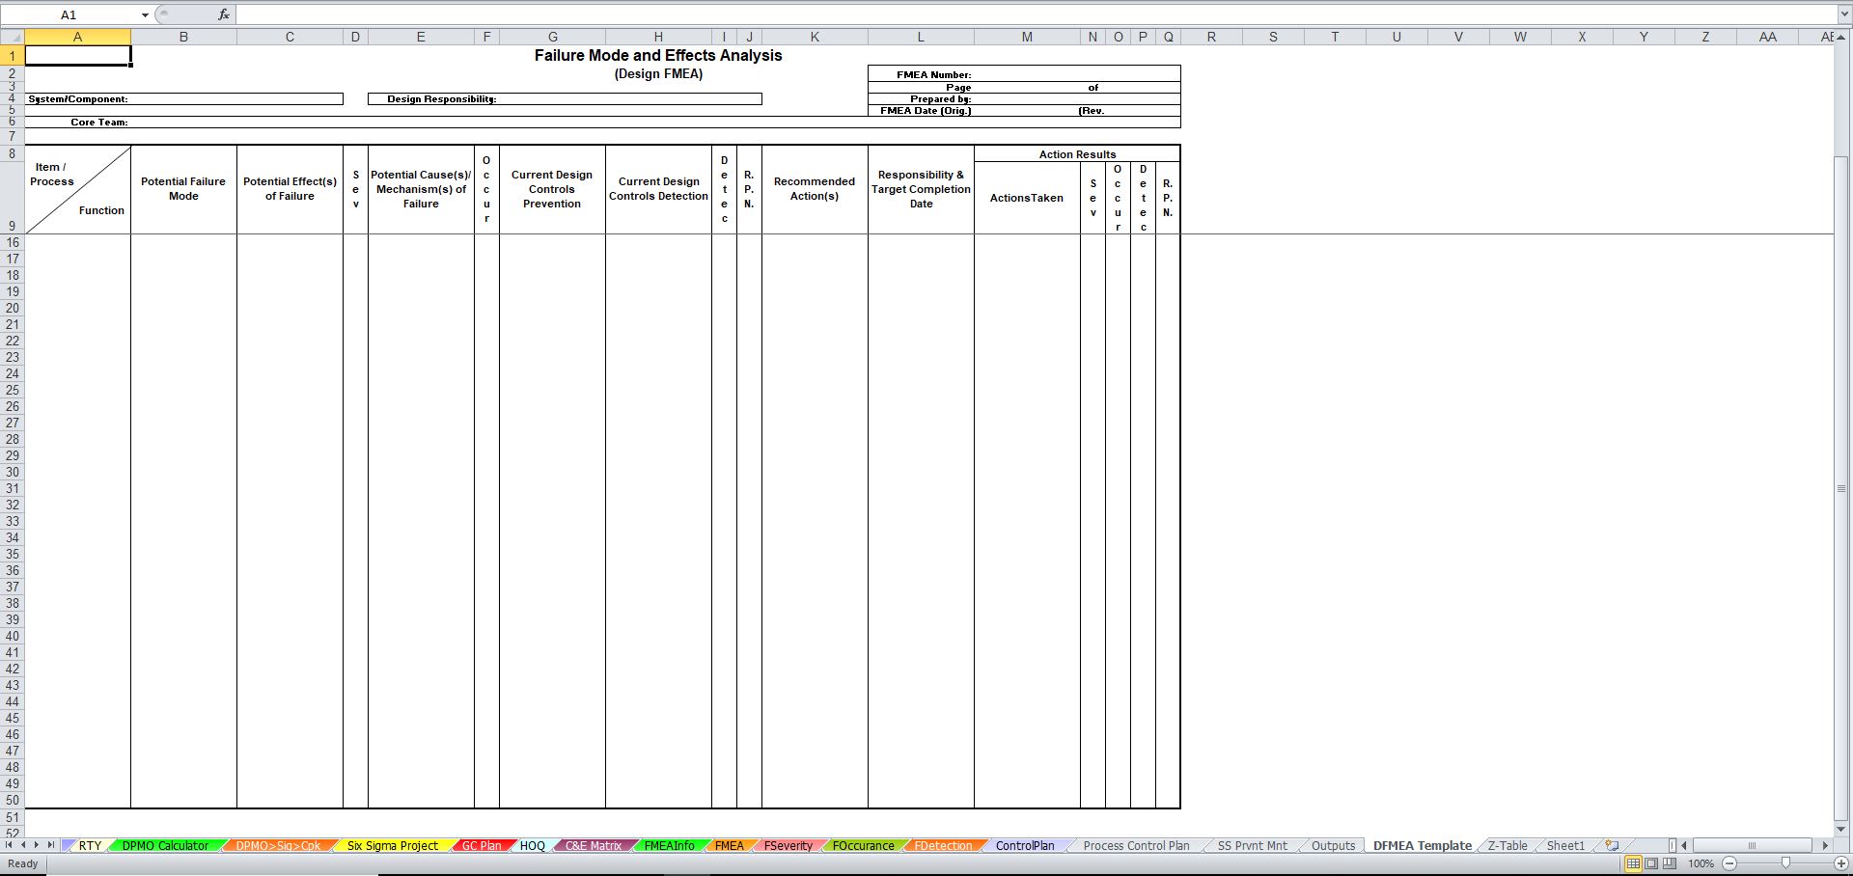
Task: Jump to last sheet tab with navigation arrow
Action: point(51,845)
